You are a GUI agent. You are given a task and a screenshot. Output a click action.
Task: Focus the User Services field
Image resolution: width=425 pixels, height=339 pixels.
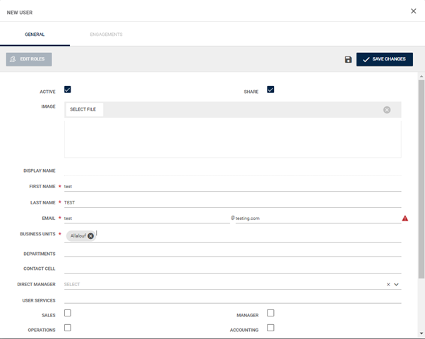[232, 300]
